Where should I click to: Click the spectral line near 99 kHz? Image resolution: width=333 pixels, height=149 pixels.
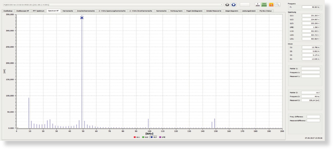[148, 123]
